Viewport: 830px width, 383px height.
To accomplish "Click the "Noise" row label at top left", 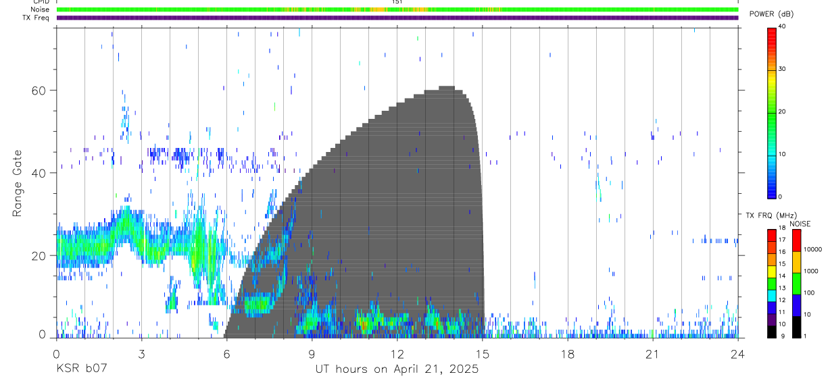I will 41,9.
